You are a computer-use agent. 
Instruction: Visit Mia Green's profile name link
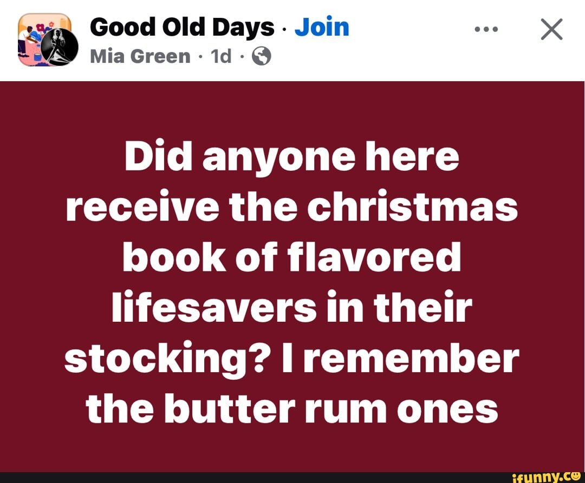140,57
